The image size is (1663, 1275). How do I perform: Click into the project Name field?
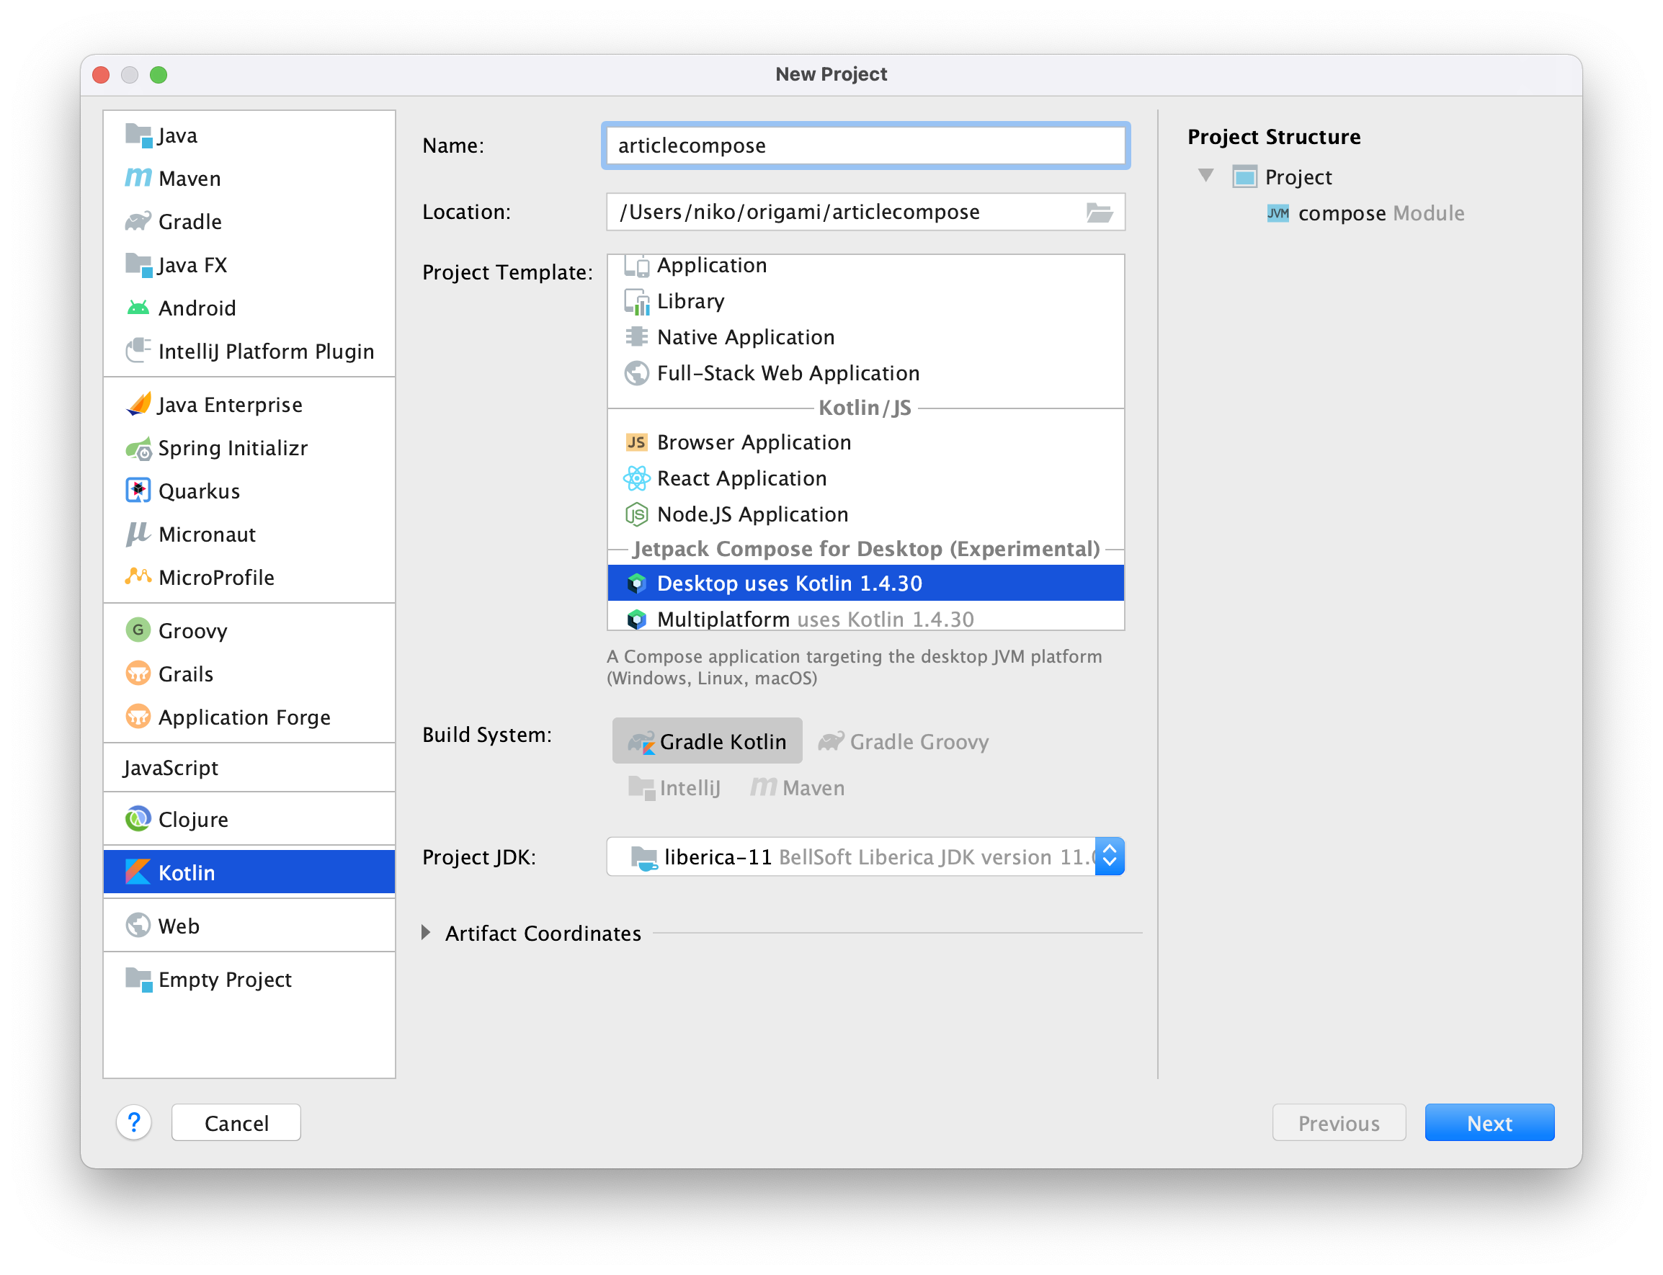[865, 146]
